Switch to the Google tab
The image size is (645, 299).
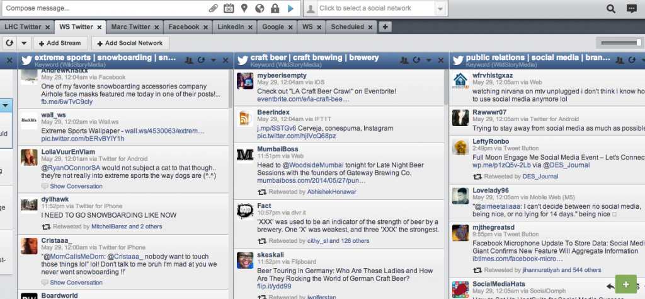pos(273,26)
